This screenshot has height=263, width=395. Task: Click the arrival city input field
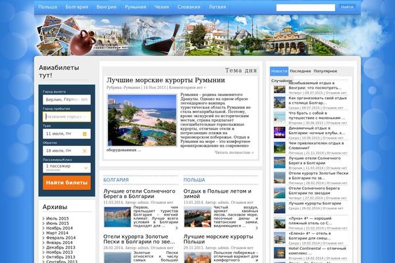pos(66,117)
